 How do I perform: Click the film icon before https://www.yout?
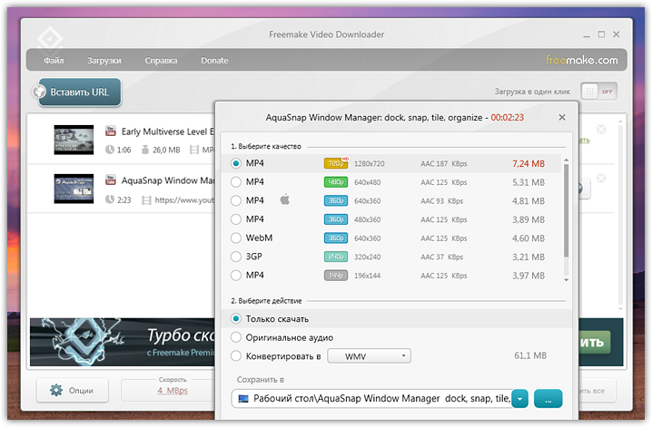tap(146, 200)
